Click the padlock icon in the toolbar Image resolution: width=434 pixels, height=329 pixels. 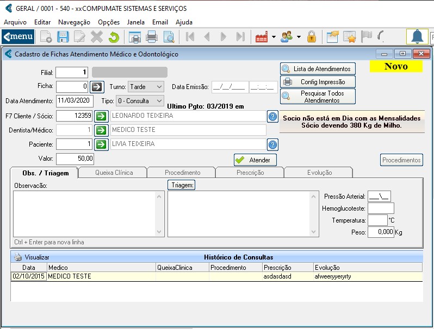[x=311, y=37]
